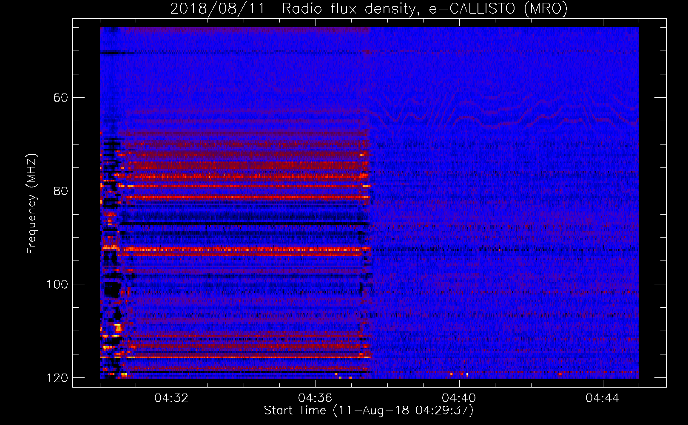Click the 120 frequency tick label
Screen dimensions: 688x425
pos(57,378)
